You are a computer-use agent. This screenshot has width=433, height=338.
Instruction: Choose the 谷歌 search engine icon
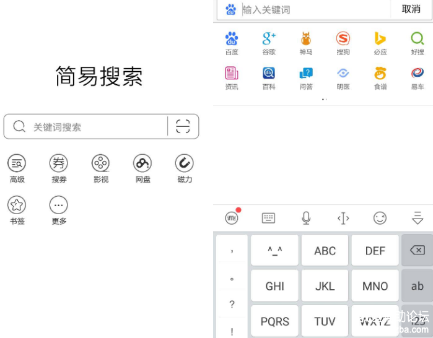click(x=269, y=38)
